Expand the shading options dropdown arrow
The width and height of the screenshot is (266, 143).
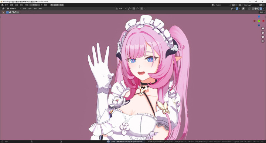pyautogui.click(x=264, y=8)
